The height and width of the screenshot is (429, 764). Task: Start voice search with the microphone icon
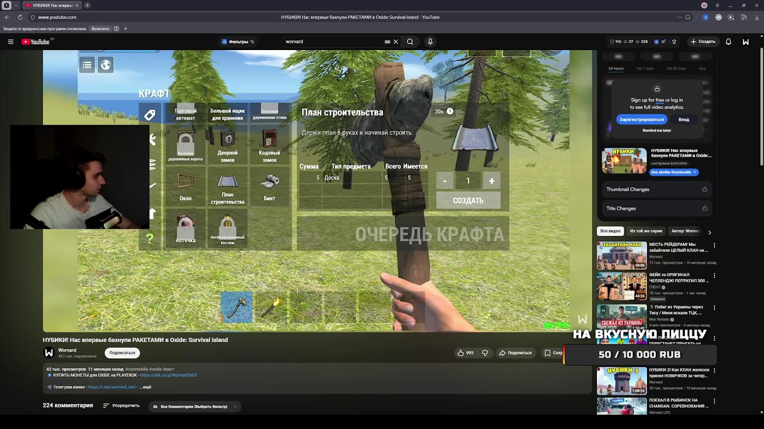(x=430, y=42)
